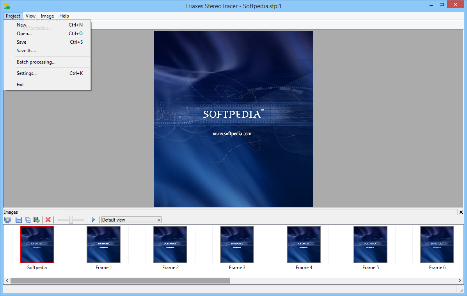The width and height of the screenshot is (467, 296).
Task: Select the Frame 4 thumbnail
Action: (304, 245)
